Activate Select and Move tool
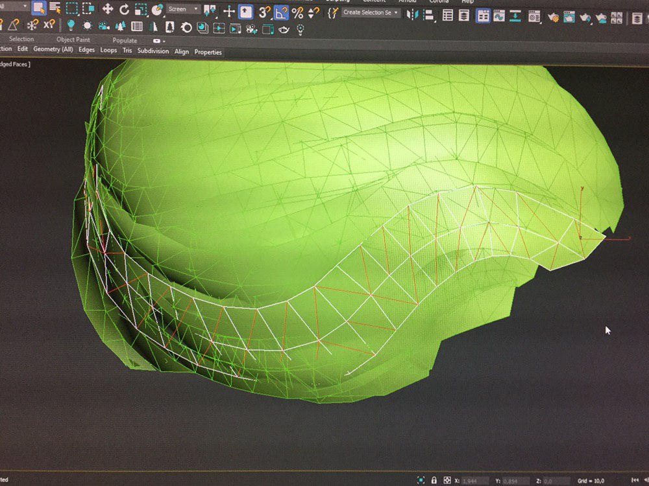The width and height of the screenshot is (649, 486). (108, 8)
